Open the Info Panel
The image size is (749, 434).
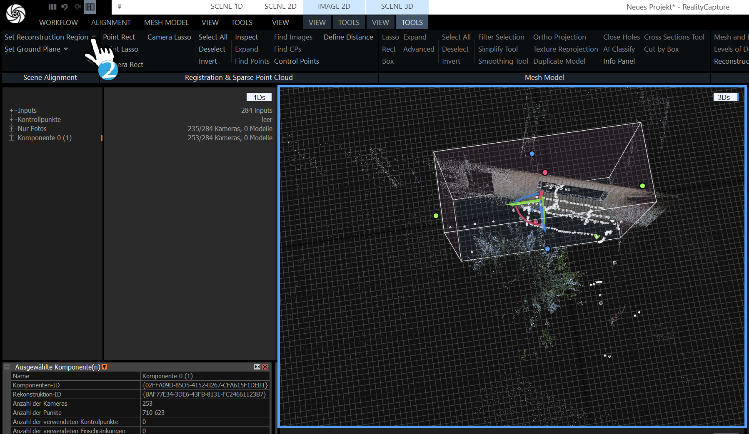pyautogui.click(x=619, y=61)
